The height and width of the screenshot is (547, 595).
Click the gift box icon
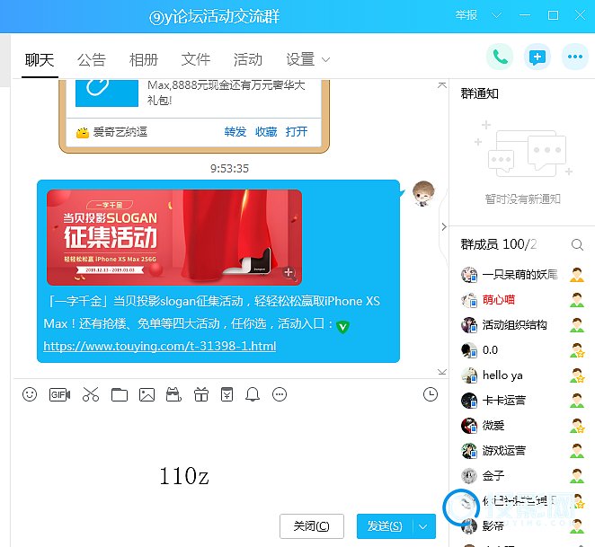(201, 394)
